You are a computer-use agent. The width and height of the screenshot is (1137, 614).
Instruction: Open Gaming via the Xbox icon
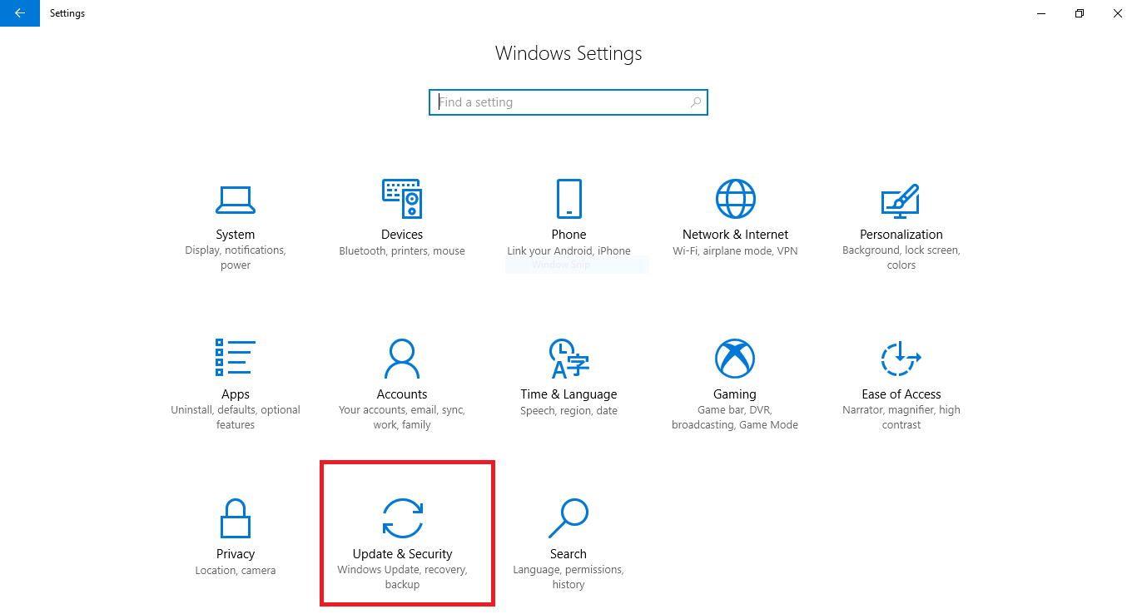pyautogui.click(x=735, y=359)
